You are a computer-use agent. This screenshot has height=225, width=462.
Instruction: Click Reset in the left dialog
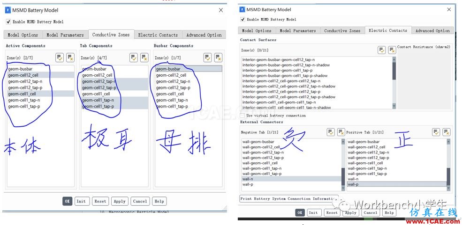(100, 201)
